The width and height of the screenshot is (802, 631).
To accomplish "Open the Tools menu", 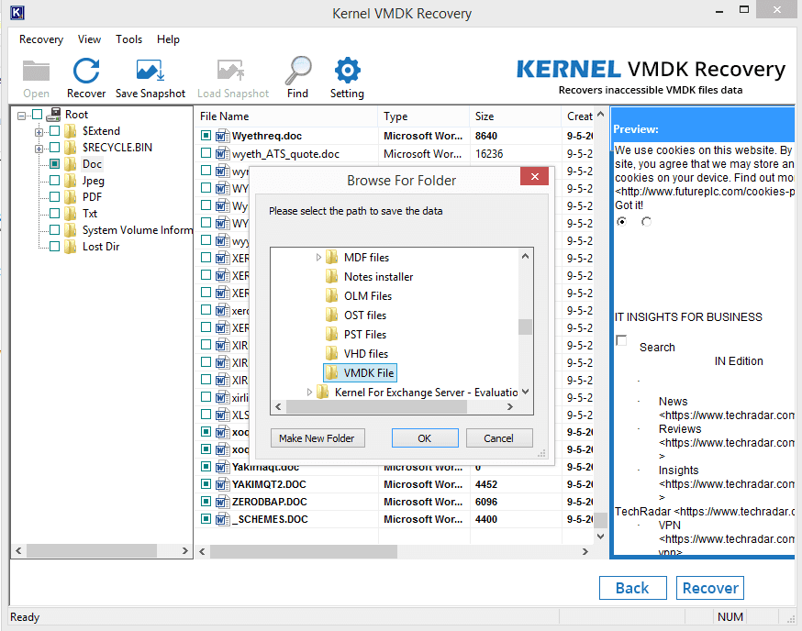I will 128,39.
